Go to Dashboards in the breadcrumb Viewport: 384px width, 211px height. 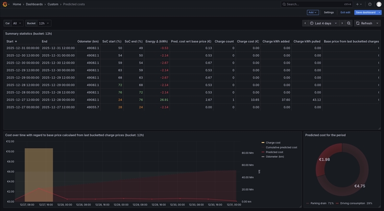click(34, 4)
